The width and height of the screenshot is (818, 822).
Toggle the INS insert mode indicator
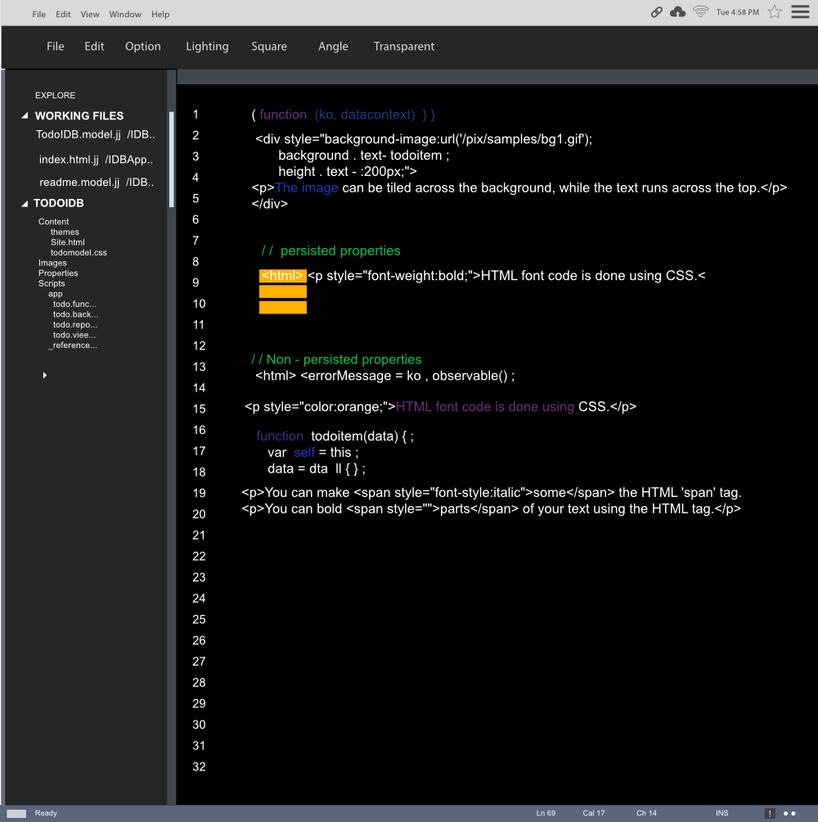[721, 813]
